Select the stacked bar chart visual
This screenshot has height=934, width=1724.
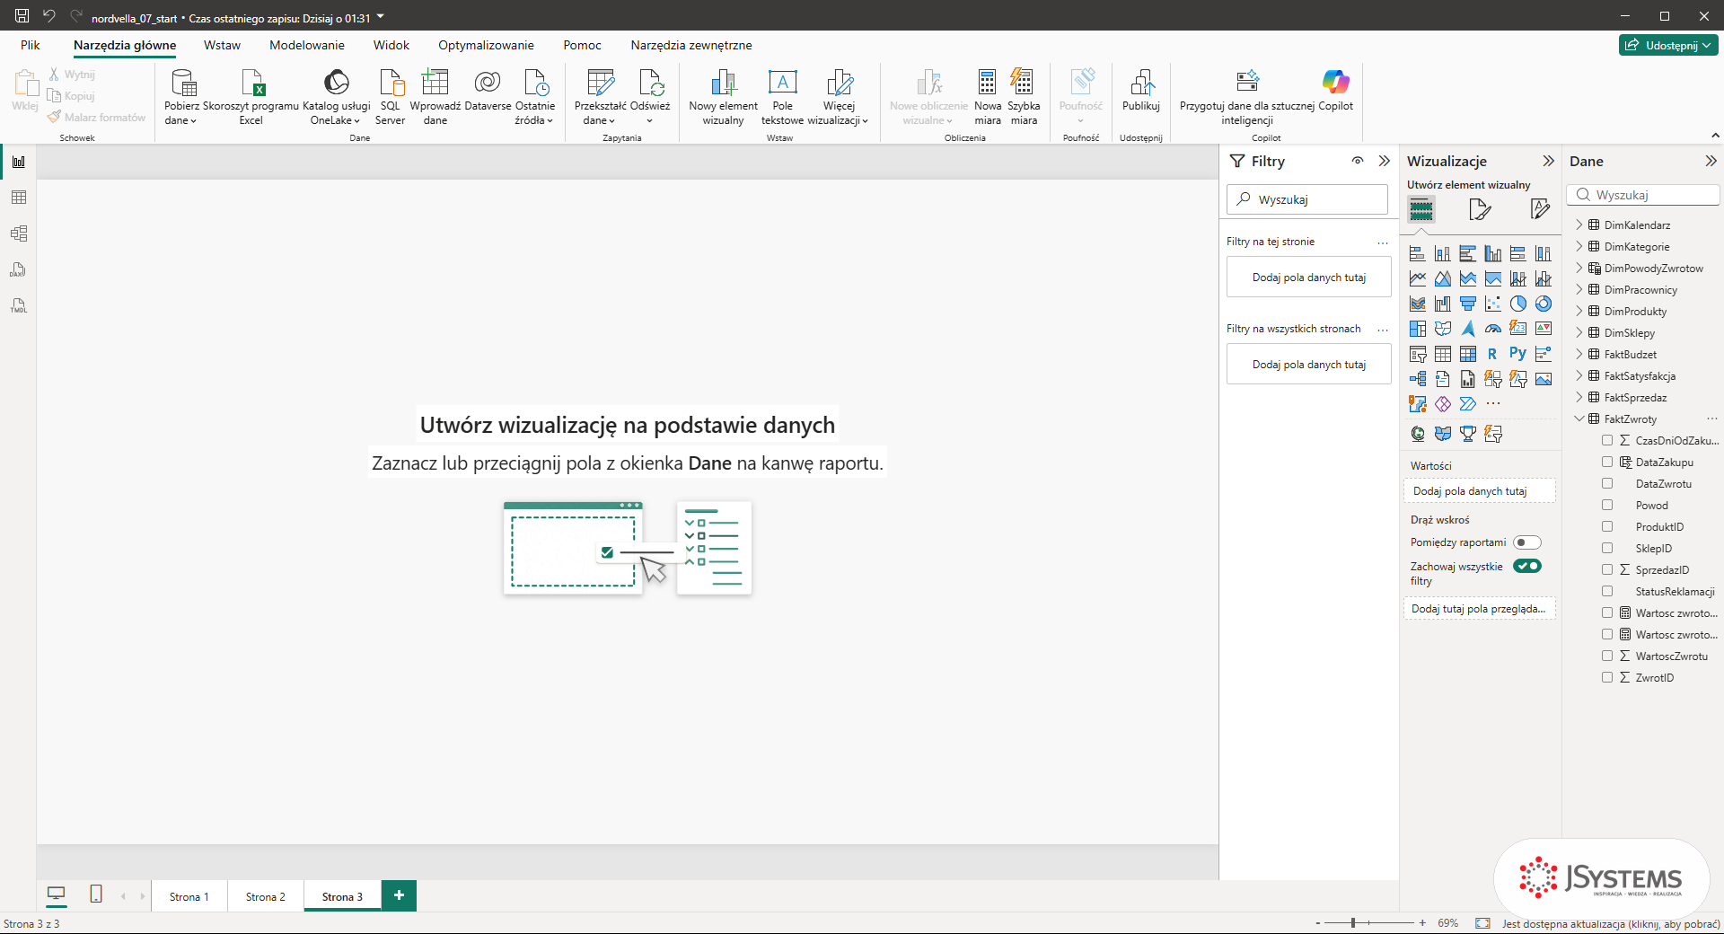tap(1418, 253)
